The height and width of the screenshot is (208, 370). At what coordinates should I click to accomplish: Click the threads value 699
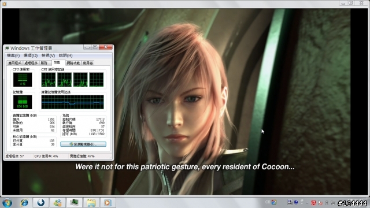(x=102, y=123)
